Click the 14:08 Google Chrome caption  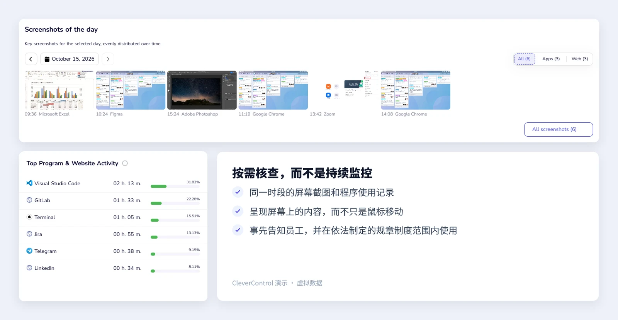tap(404, 114)
